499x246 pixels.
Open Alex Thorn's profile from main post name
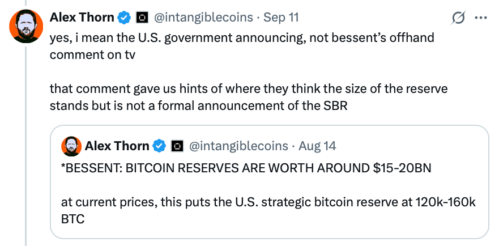[82, 17]
